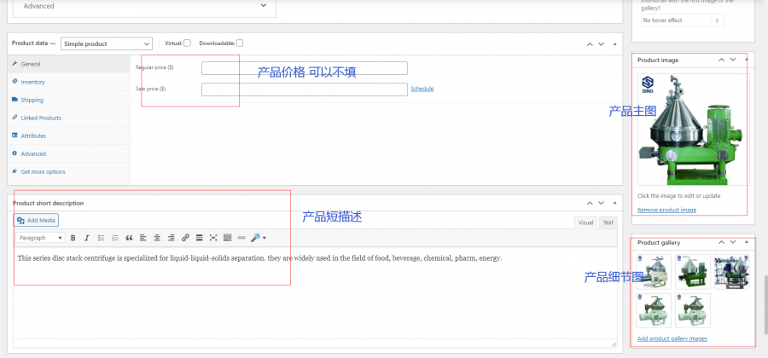Screen dimensions: 768x358
Task: Switch editor to Visual tab
Action: coord(585,222)
